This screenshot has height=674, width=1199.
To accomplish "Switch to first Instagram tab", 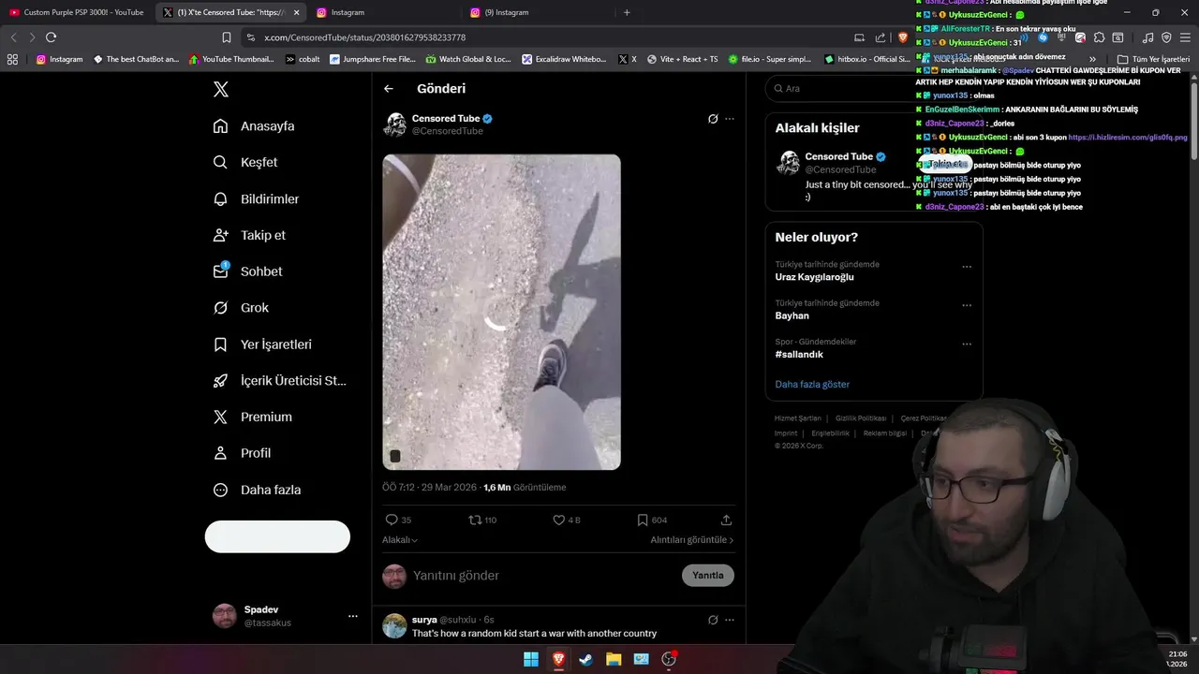I will click(x=384, y=12).
